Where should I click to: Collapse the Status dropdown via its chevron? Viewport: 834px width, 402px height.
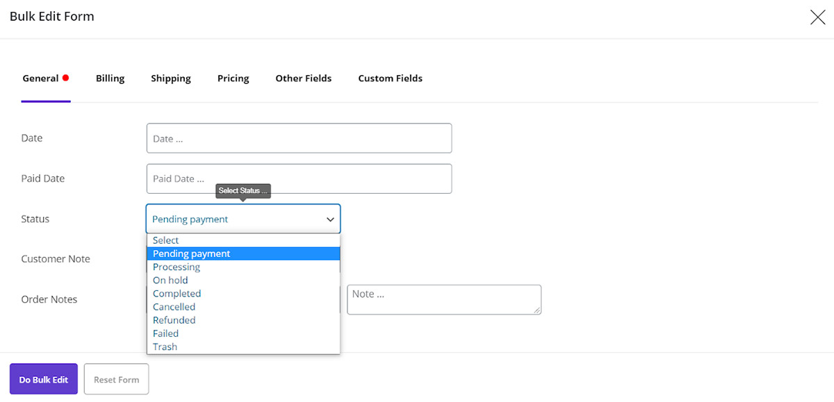tap(329, 219)
